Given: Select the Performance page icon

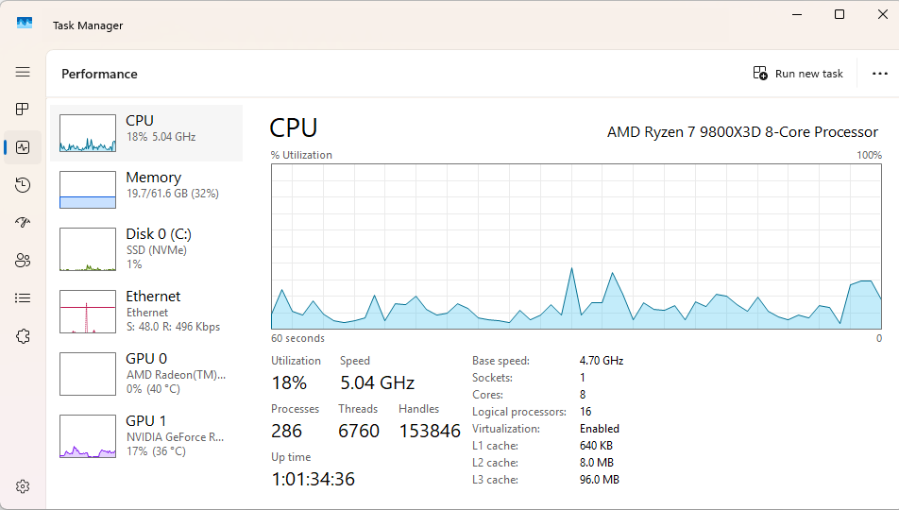Looking at the screenshot, I should [23, 147].
